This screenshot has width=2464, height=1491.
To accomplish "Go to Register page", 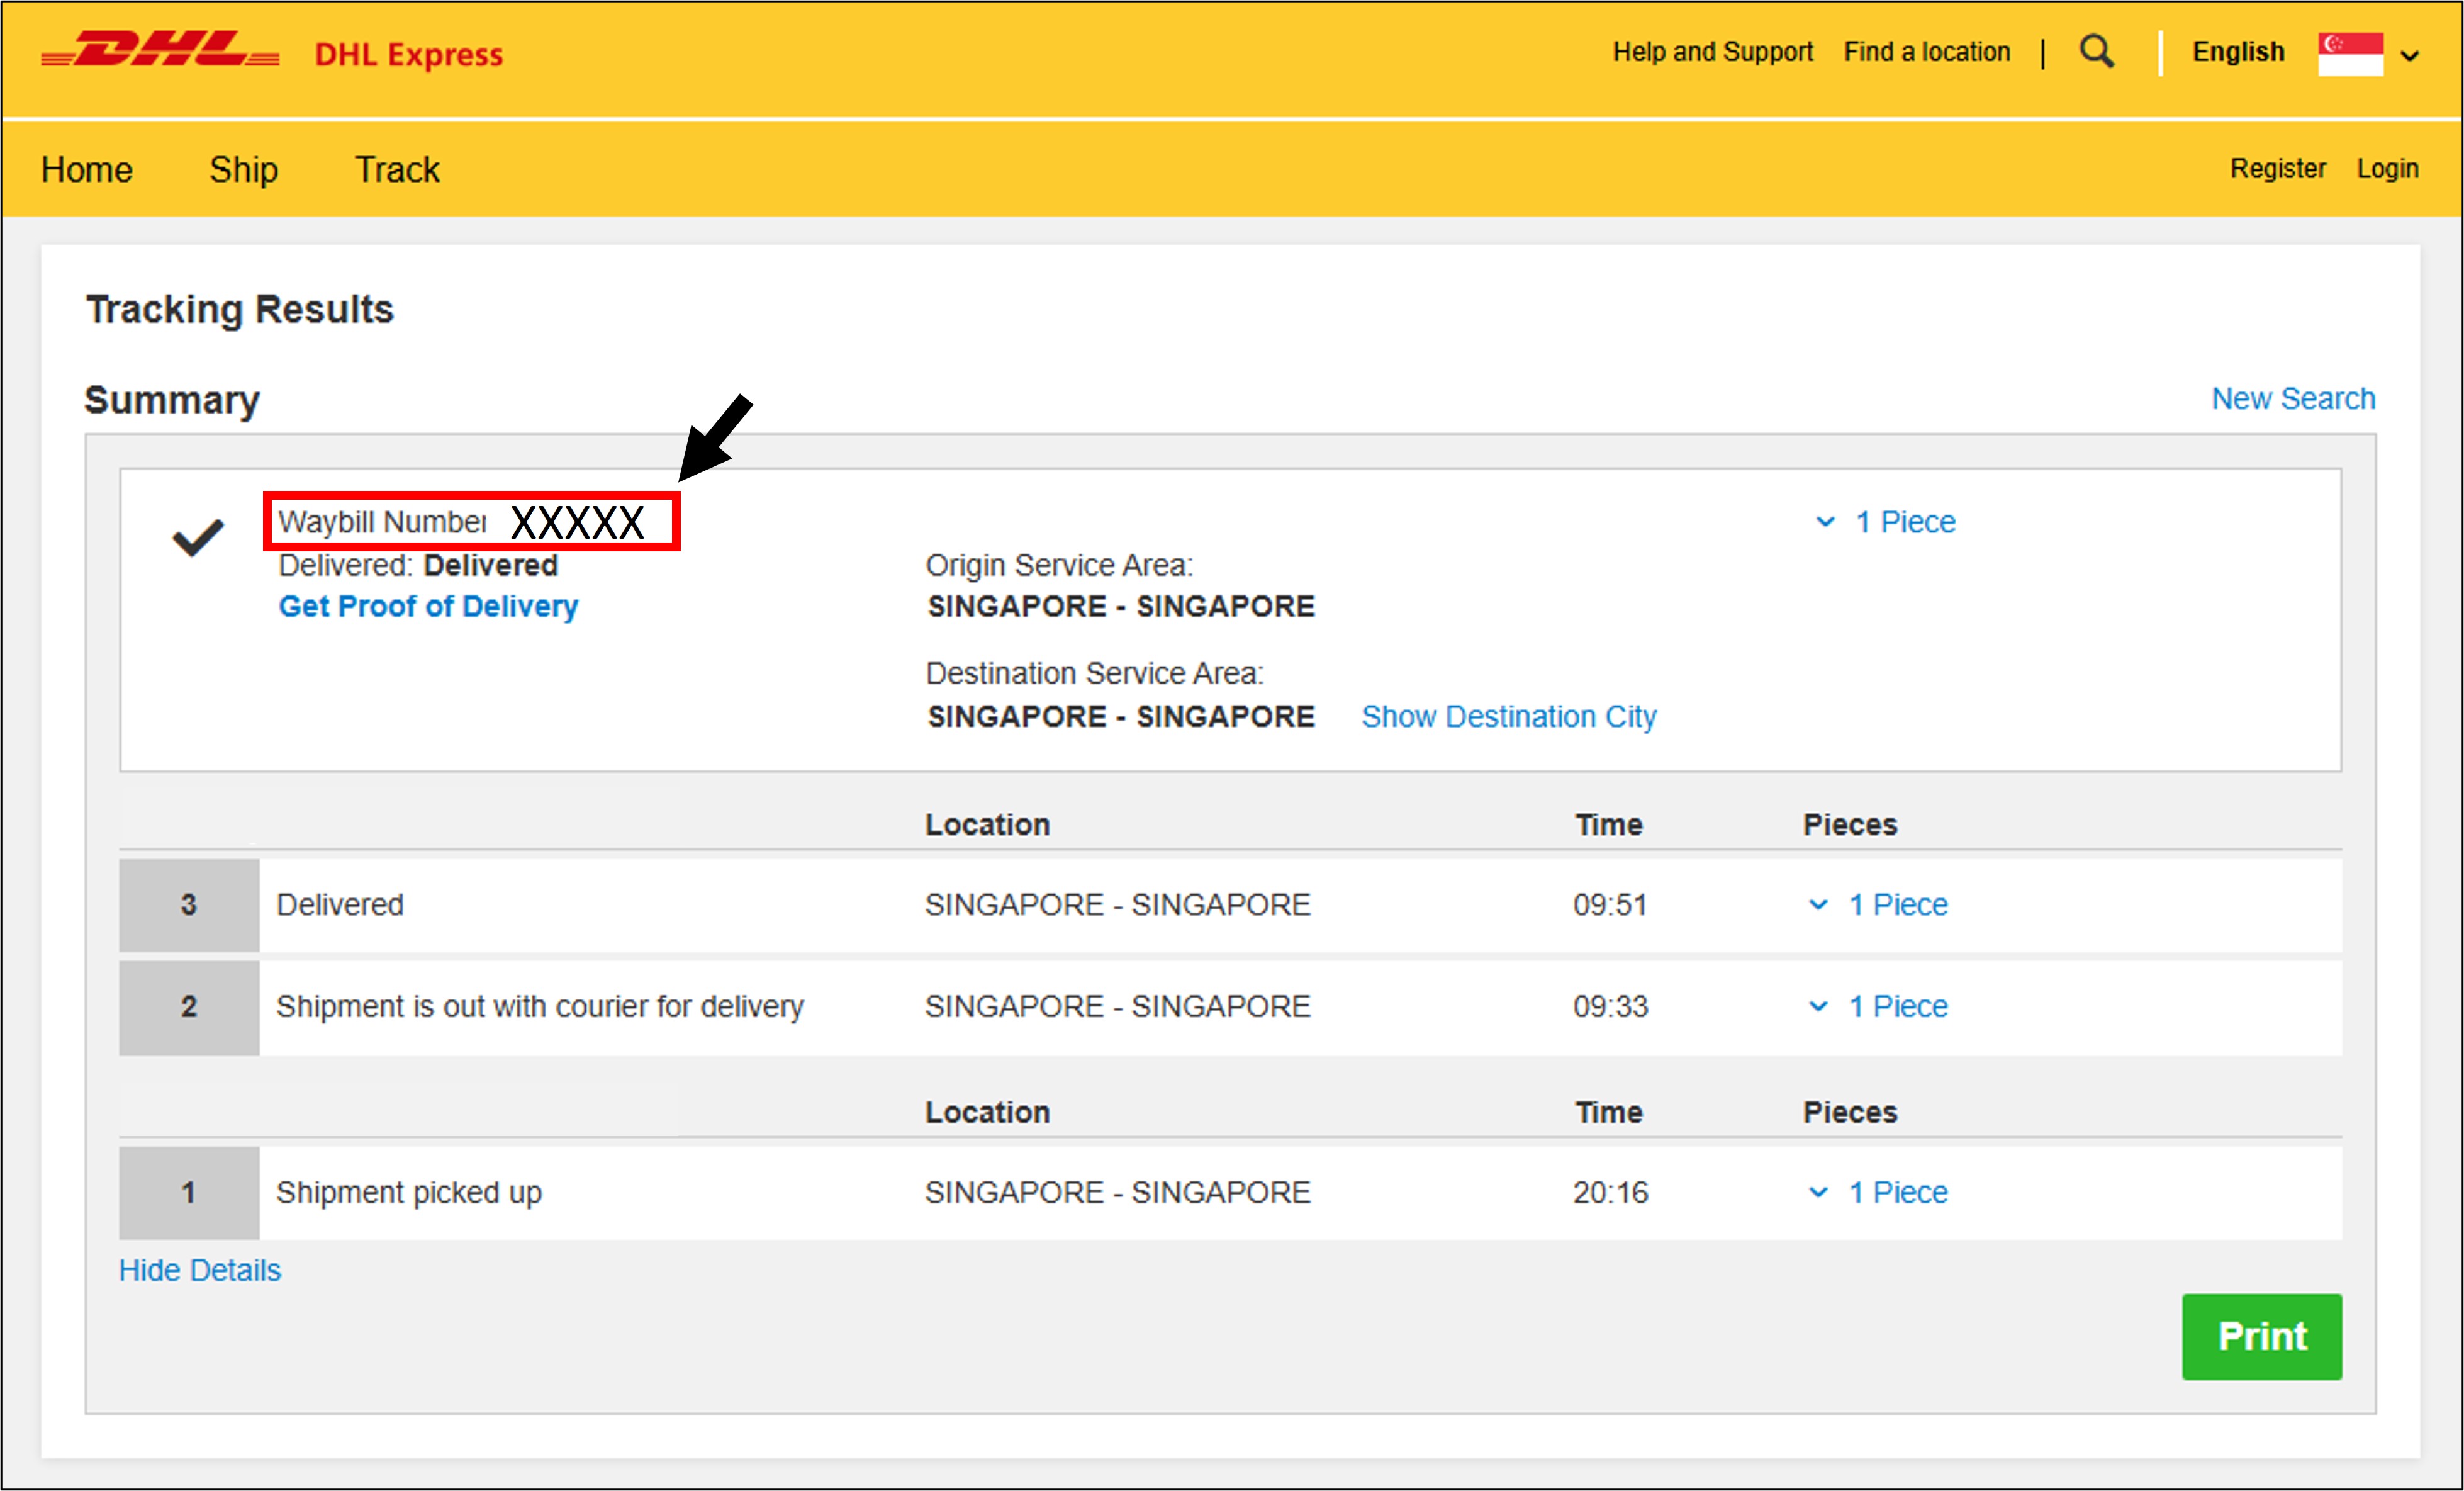I will pos(2277,169).
